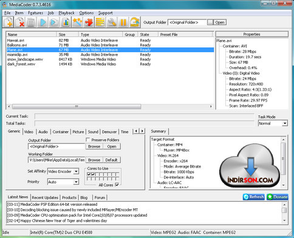Select Hawaii.avi in the file list
Viewport: 294px width, 238px height.
110,40
